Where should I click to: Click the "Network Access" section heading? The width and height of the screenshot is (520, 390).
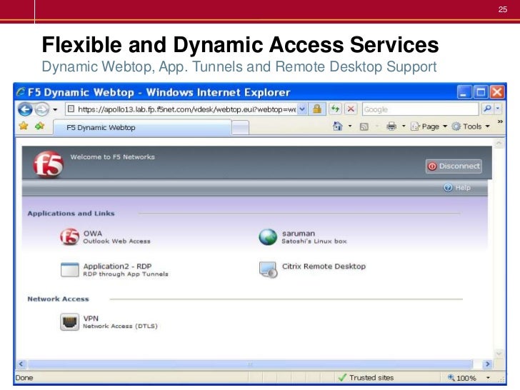58,299
